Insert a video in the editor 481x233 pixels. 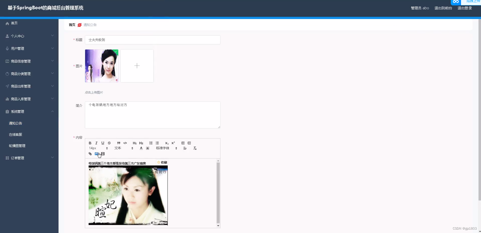point(103,154)
